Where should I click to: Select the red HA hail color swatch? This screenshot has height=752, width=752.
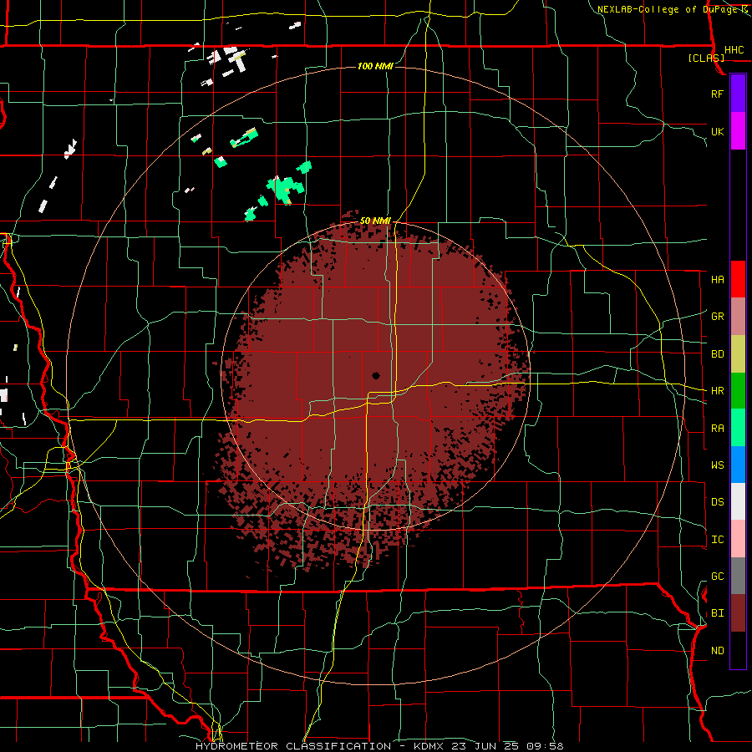pyautogui.click(x=738, y=279)
